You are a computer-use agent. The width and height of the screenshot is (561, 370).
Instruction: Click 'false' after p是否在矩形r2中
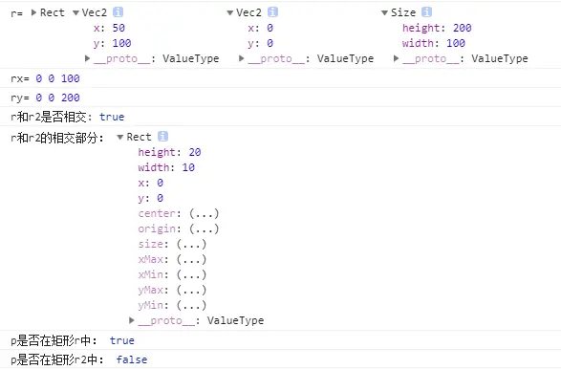132,359
